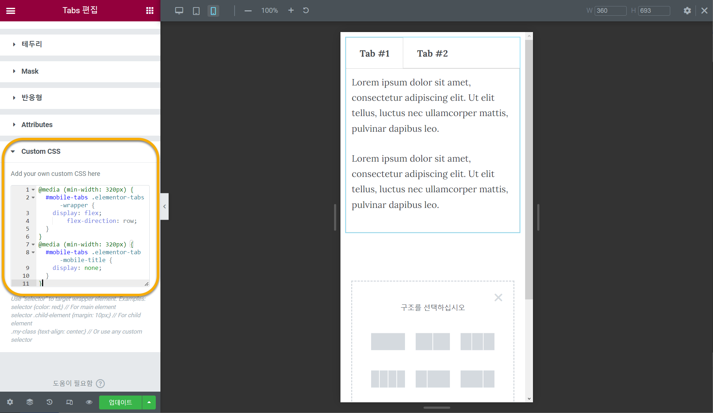This screenshot has width=713, height=413.
Task: Open save options arrow next to 업데이트
Action: click(149, 402)
